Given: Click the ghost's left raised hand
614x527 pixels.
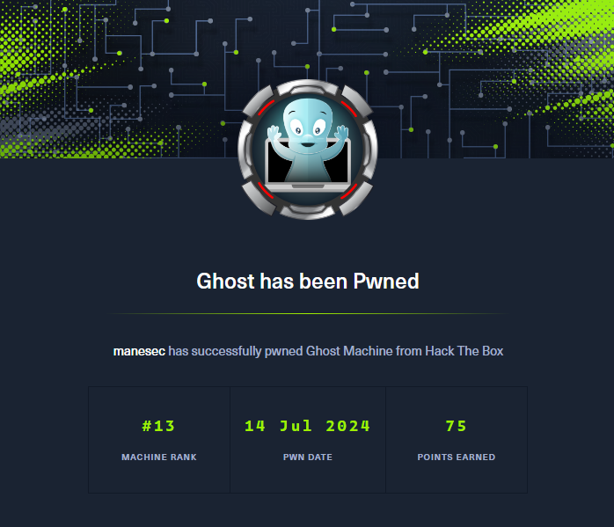Looking at the screenshot, I should [x=274, y=133].
